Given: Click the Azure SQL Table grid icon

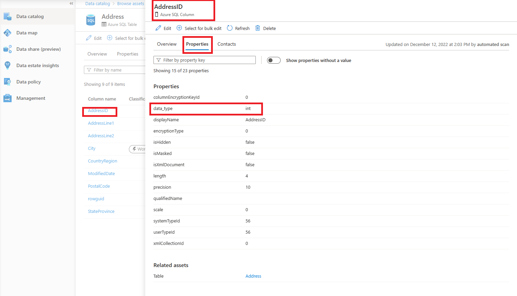Looking at the screenshot, I should [104, 25].
